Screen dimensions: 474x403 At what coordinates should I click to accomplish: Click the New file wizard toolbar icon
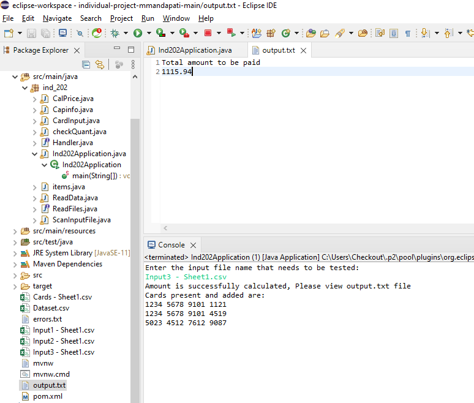[x=9, y=33]
